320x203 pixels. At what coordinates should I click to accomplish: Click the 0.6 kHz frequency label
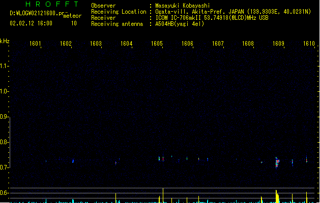pos(4,193)
